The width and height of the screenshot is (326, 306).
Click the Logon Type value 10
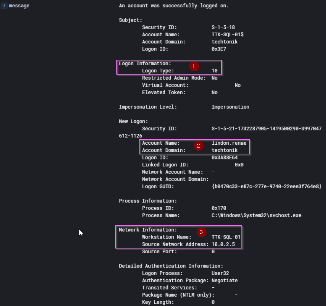pos(214,71)
